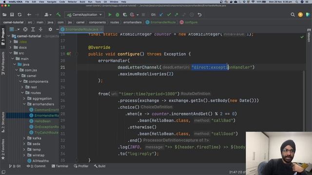Open the Project view mode dropdown

(14, 29)
